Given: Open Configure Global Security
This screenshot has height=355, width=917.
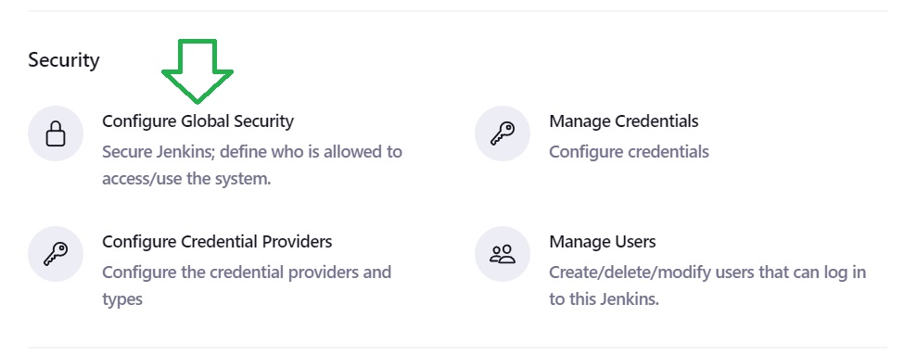Looking at the screenshot, I should pos(197,121).
